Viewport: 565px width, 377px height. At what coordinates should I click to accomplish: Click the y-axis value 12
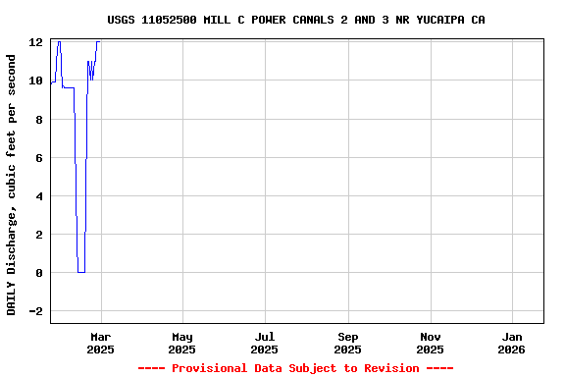tap(35, 42)
